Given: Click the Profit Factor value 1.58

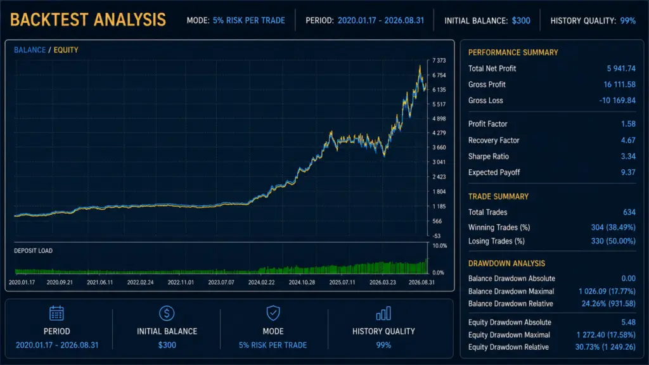Looking at the screenshot, I should point(628,124).
